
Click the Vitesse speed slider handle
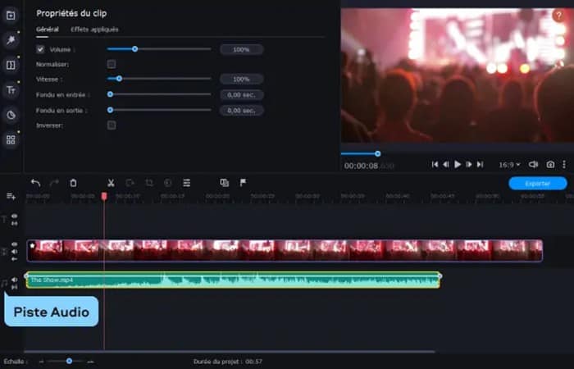coord(119,79)
